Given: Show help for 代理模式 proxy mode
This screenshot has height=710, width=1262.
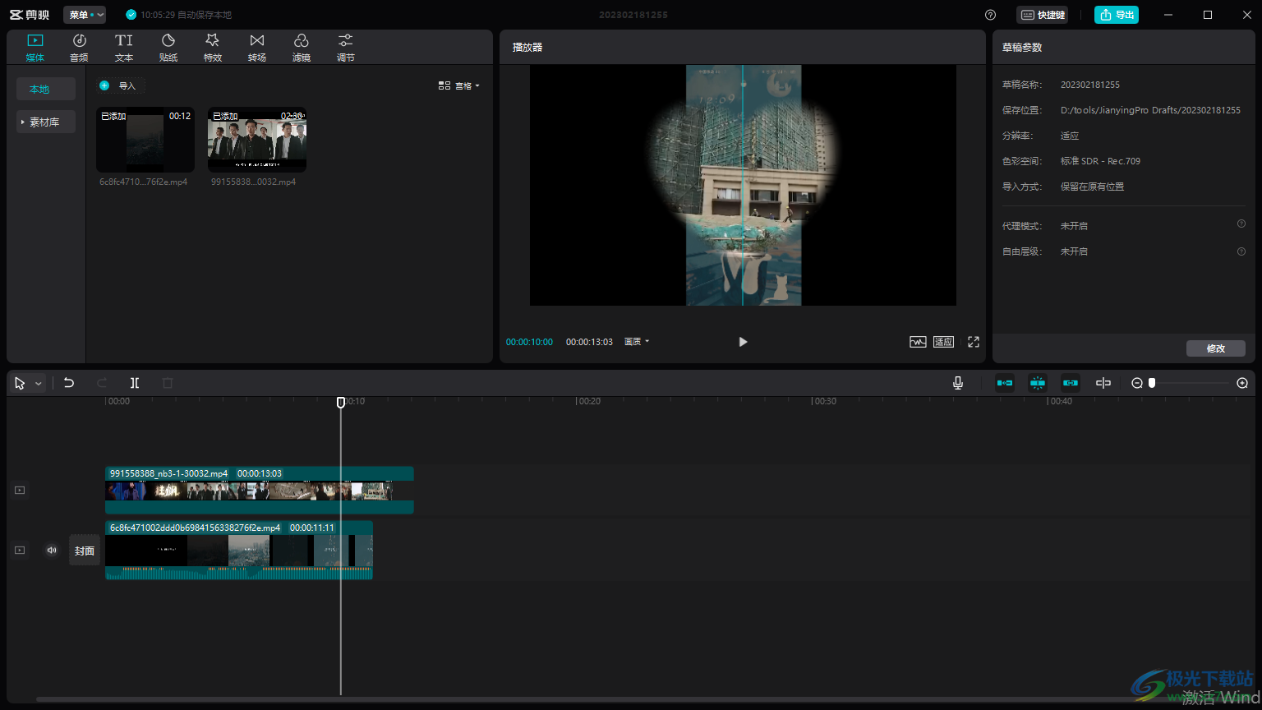Looking at the screenshot, I should tap(1241, 224).
